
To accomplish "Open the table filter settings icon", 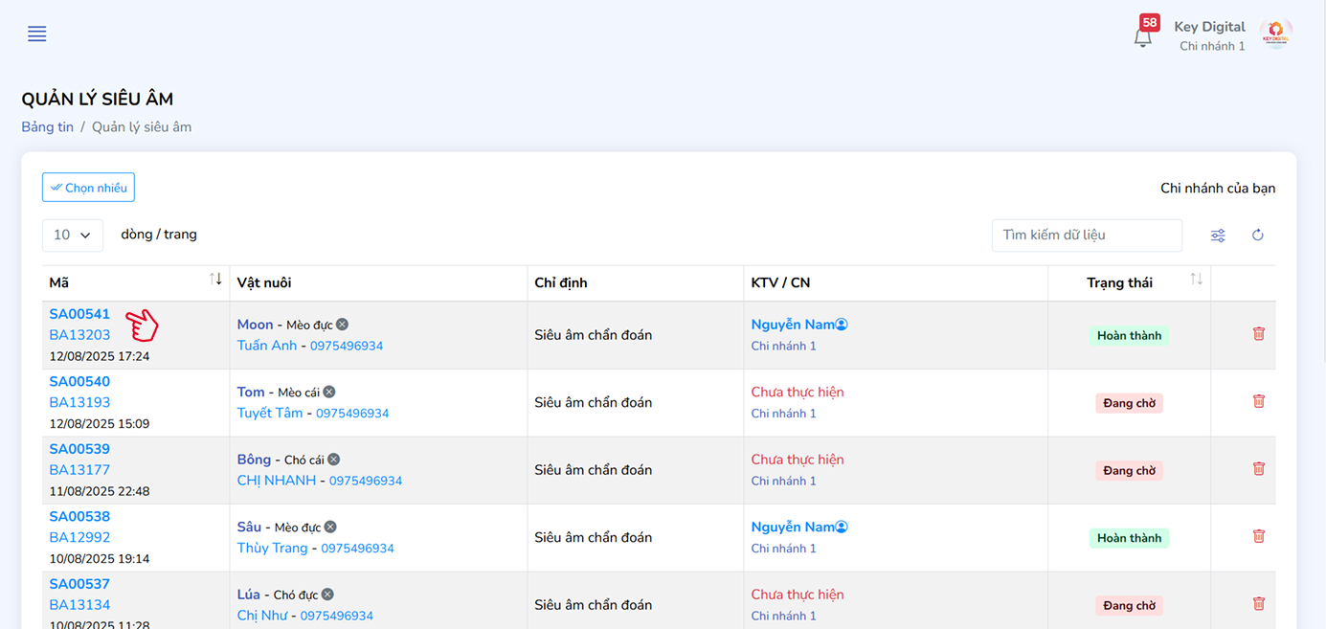I will tap(1218, 236).
